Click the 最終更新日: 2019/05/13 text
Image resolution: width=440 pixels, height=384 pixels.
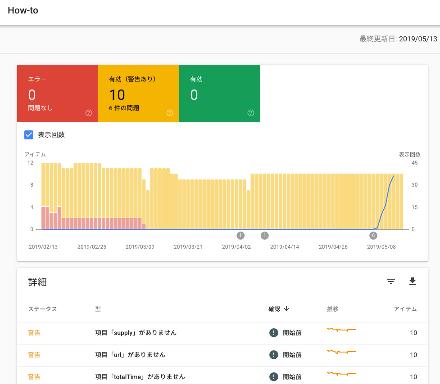pos(398,39)
